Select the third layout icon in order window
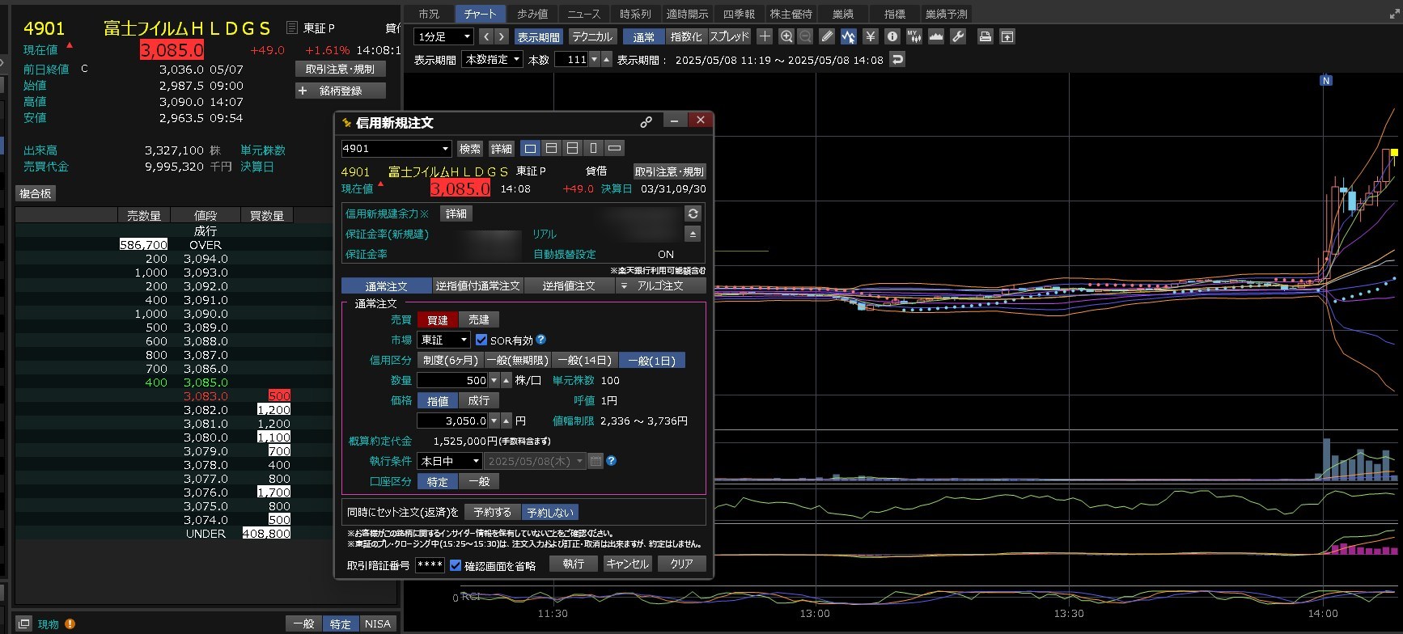Screen dimensions: 1403x634 point(572,148)
